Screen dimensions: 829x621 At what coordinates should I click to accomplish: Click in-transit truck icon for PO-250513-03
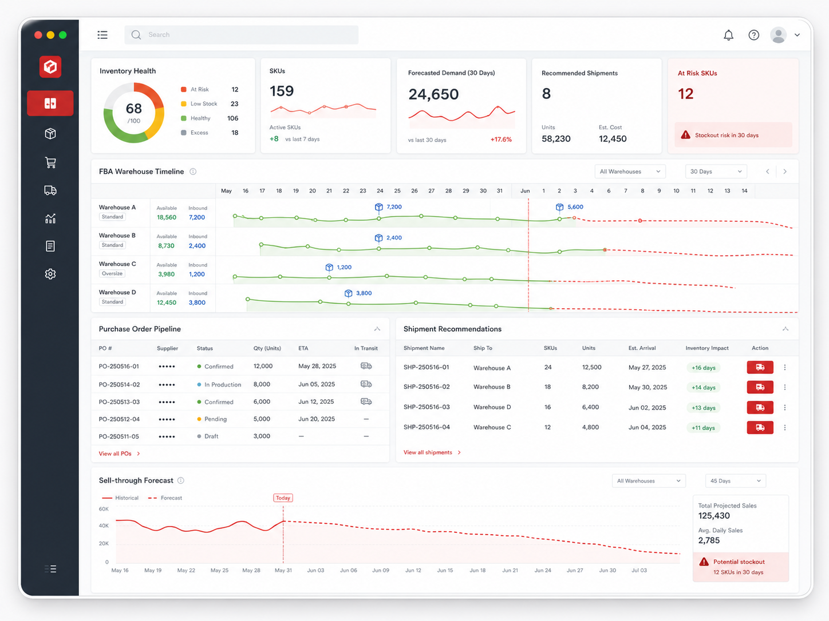click(366, 402)
